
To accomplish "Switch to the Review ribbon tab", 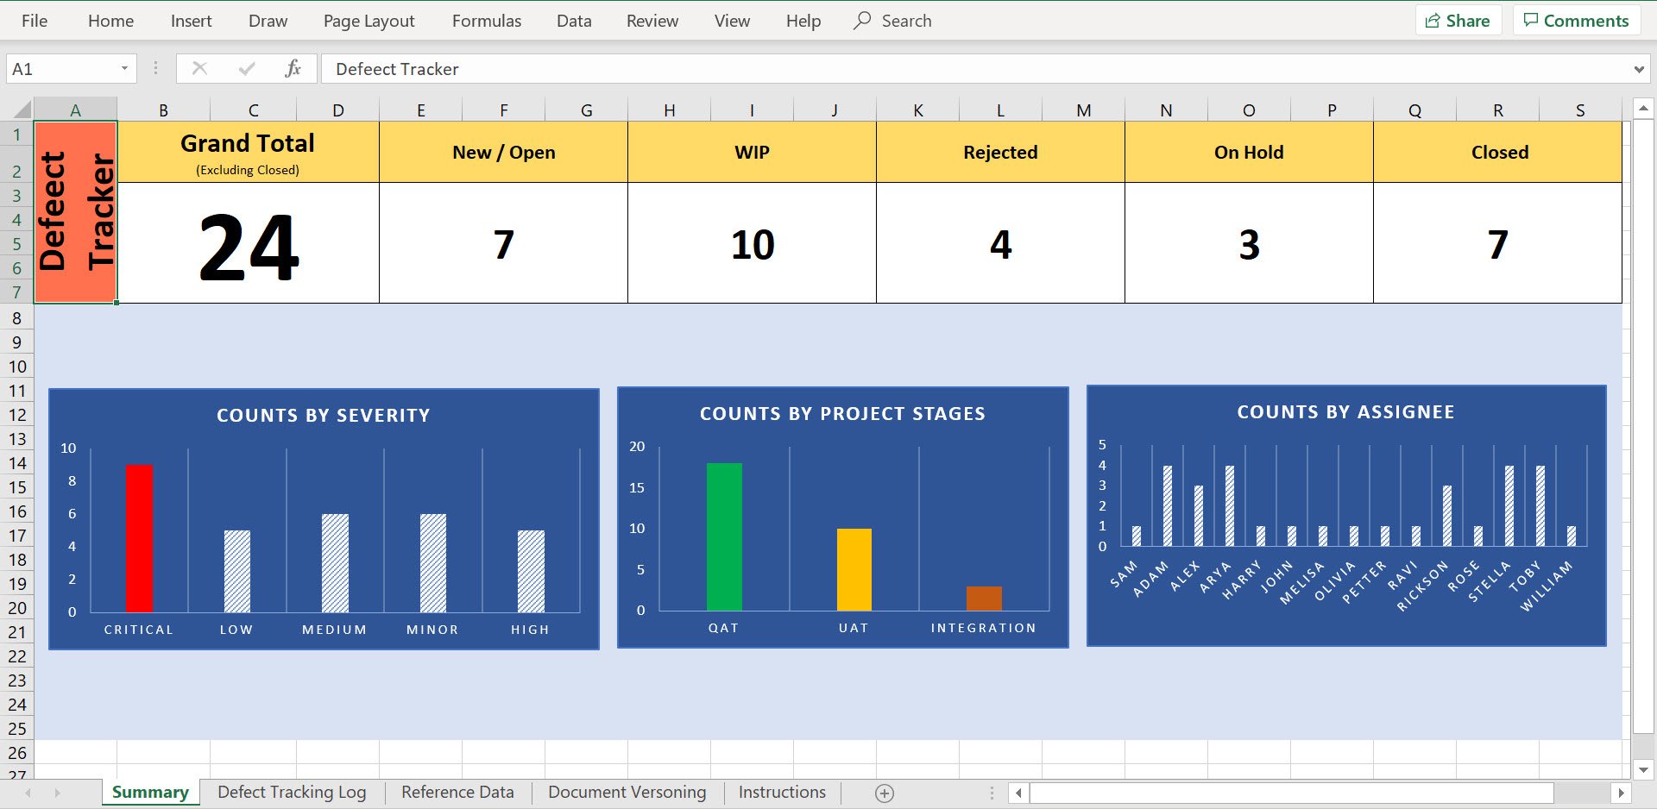I will coord(652,20).
